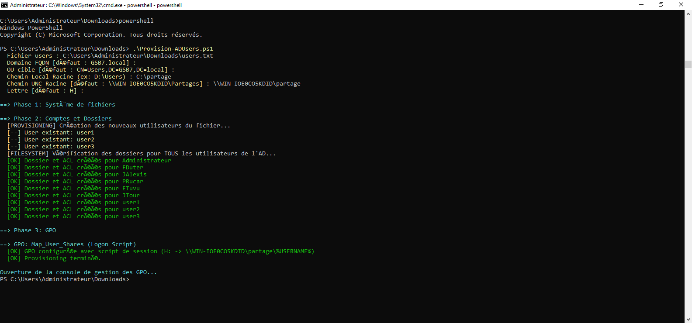Click the OK line for ETuvu
The image size is (692, 323).
click(73, 188)
